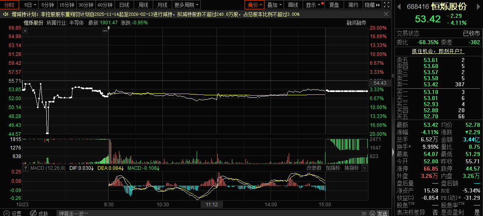
Task: Toggle 画线 drawing mode
Action: [x=293, y=5]
